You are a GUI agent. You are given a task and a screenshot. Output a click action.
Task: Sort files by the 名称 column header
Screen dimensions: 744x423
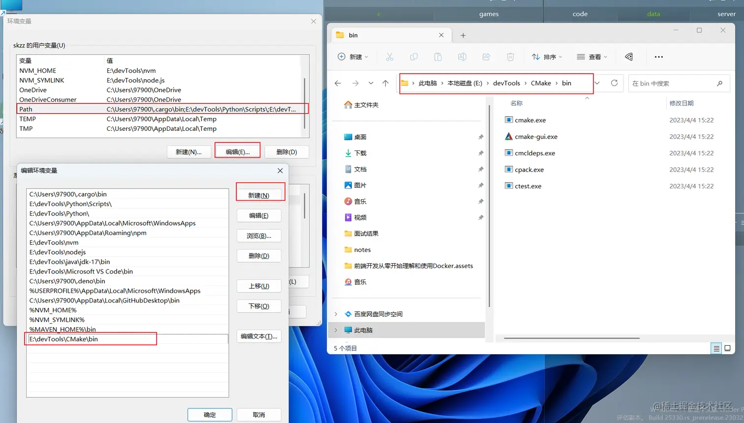pos(516,103)
